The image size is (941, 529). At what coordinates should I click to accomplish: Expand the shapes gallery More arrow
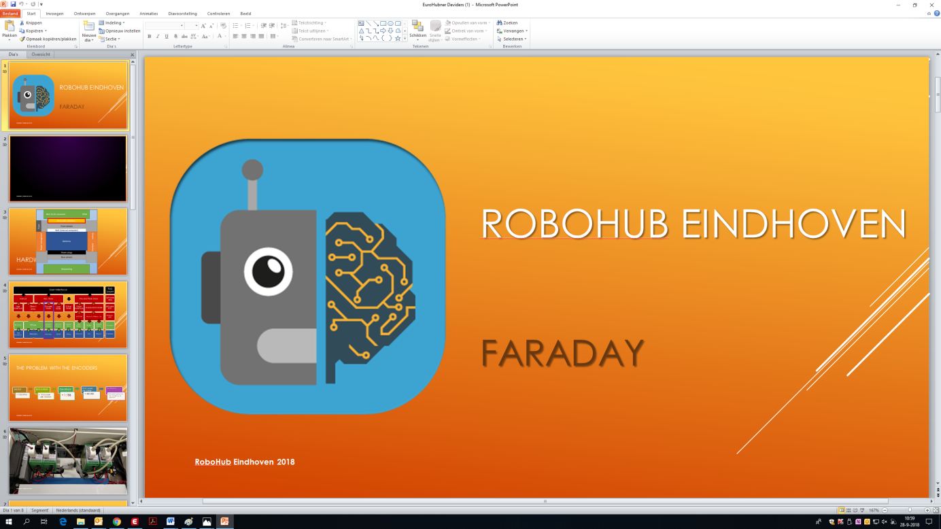point(405,38)
